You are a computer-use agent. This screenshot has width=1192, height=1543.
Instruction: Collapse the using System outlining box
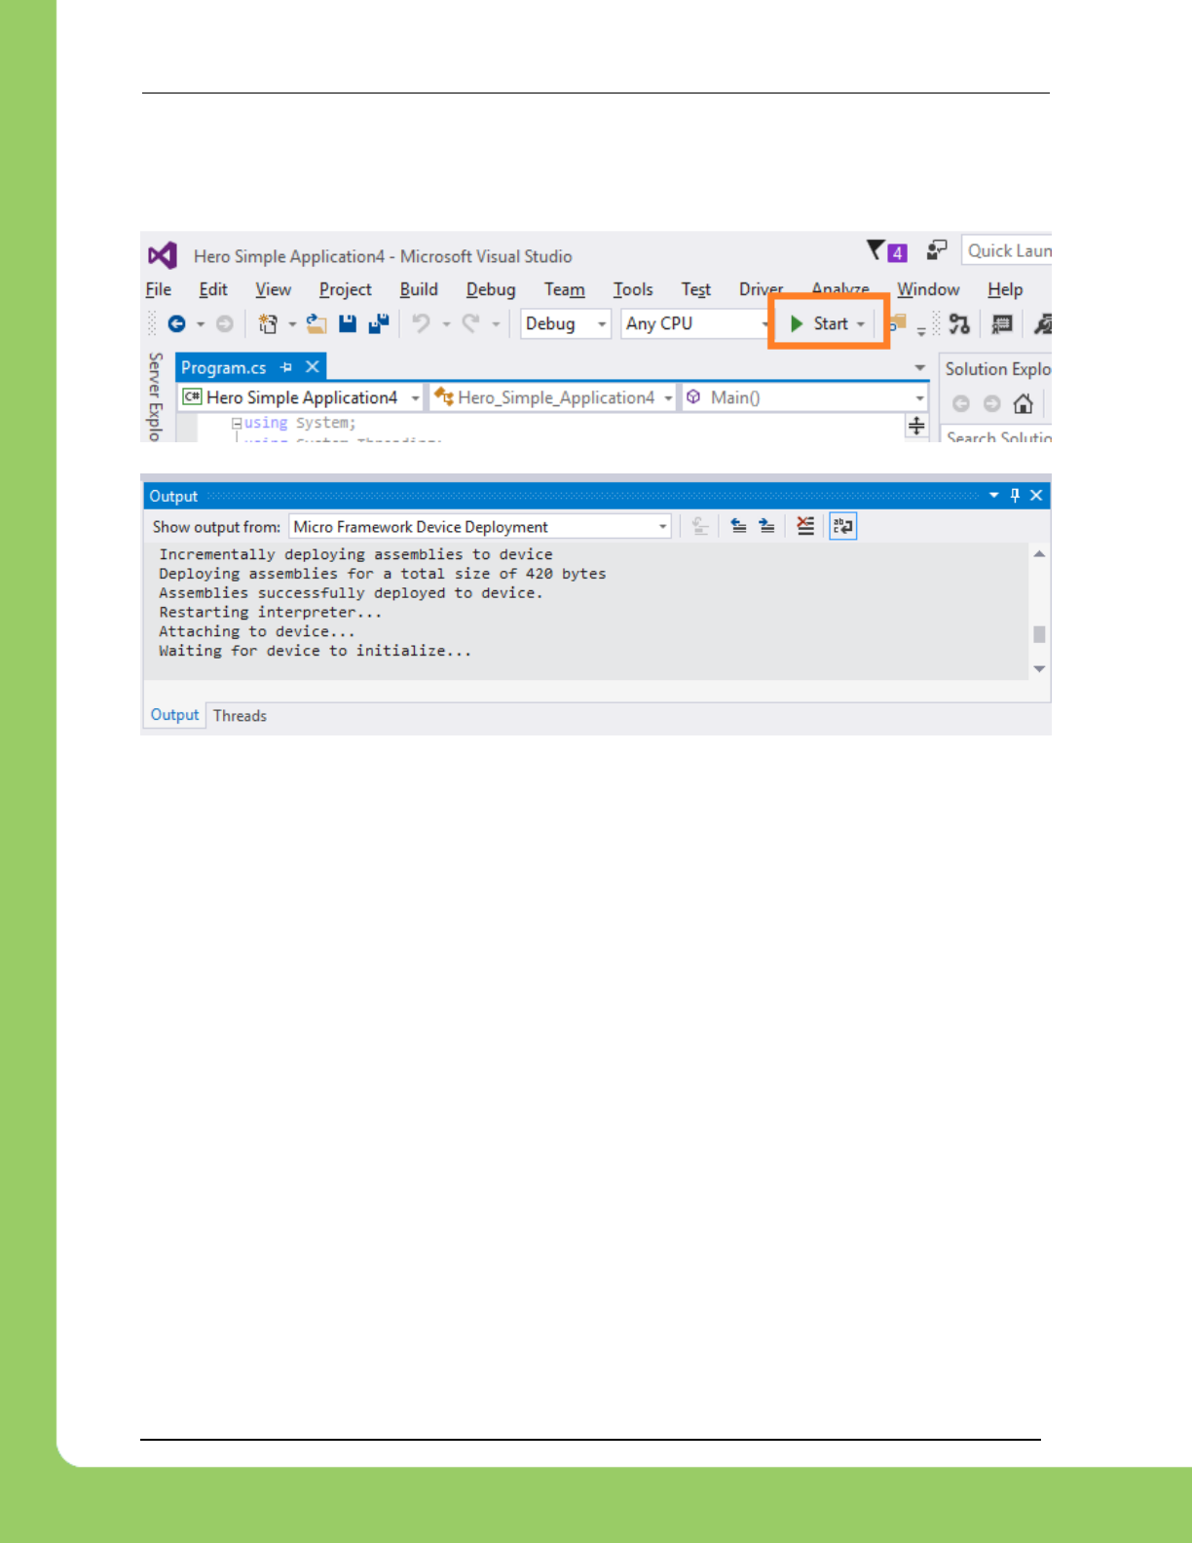[x=237, y=423]
